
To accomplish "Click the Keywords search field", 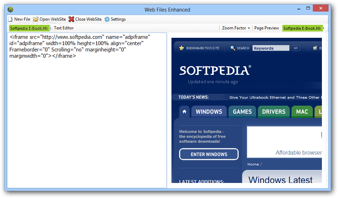I will (x=271, y=48).
